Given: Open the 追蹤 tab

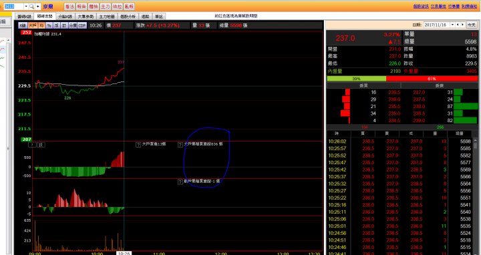Looking at the screenshot, I should [x=146, y=17].
